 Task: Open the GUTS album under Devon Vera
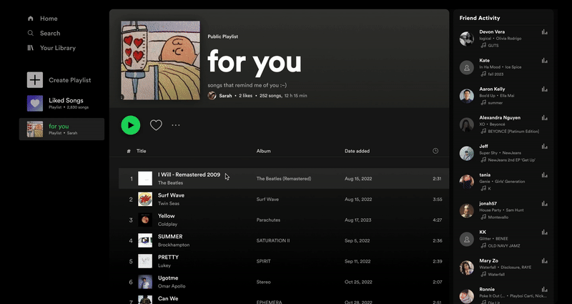[x=493, y=46]
